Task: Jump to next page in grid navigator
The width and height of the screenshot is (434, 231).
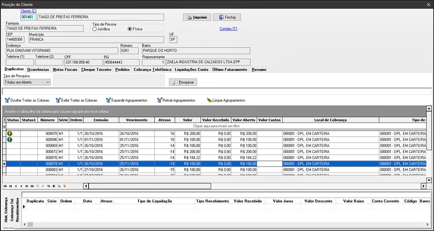Action: [x=26, y=186]
